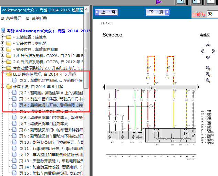The height and width of the screenshot is (176, 218).
Task: Click the tree panel vertical scrollbar thumb
Action: pos(86,50)
